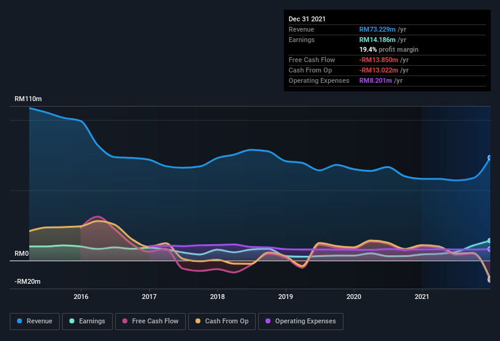The width and height of the screenshot is (500, 341).
Task: Click the Revenue endpoint marker on the blue line
Action: point(490,158)
